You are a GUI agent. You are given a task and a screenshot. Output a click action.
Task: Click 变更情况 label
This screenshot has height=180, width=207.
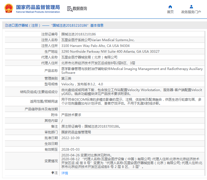click(x=51, y=161)
